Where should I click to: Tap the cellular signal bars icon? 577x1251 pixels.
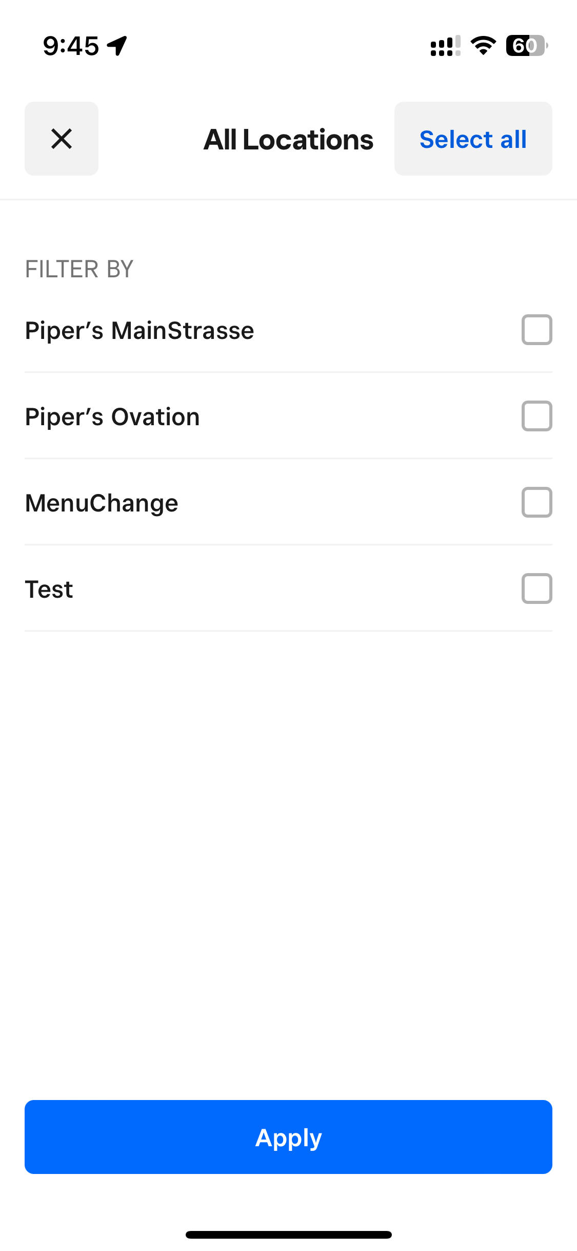coord(445,46)
